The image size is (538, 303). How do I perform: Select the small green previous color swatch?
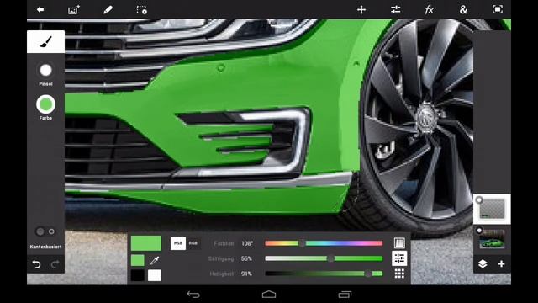138,260
